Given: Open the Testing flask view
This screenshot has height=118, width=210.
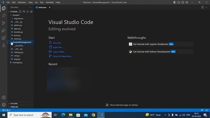Looking at the screenshot, I should (4, 45).
